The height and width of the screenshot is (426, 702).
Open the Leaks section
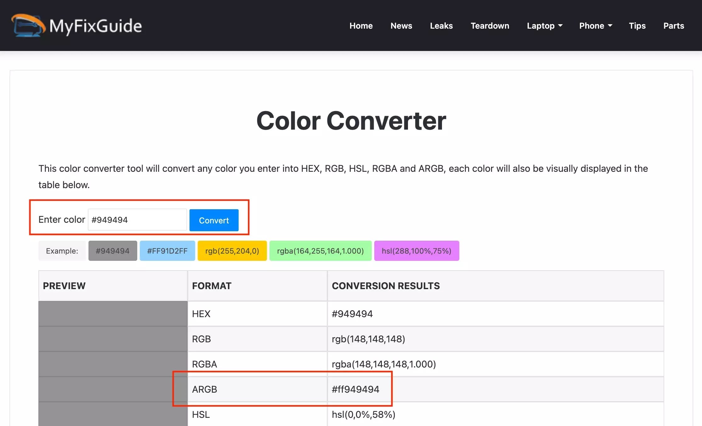[441, 26]
